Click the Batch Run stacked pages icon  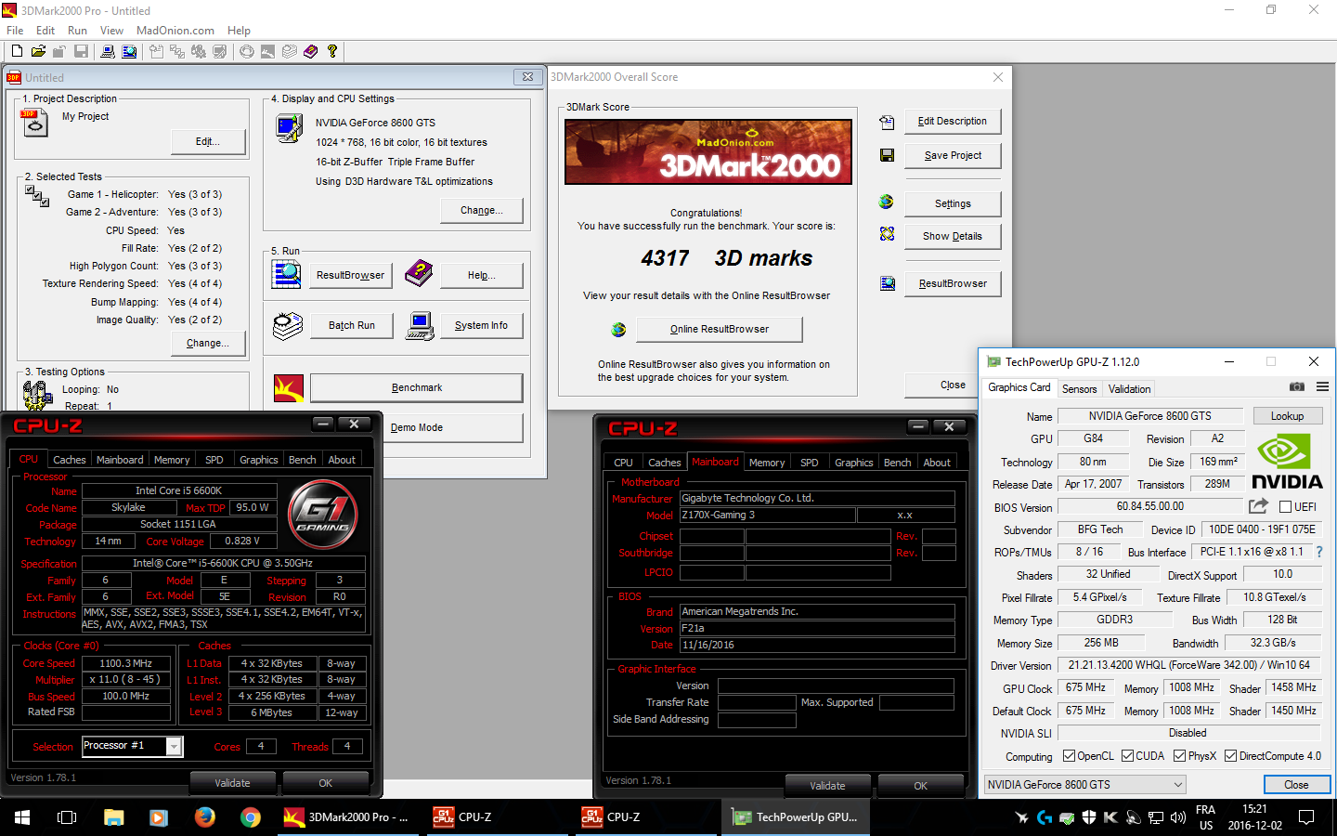[288, 325]
